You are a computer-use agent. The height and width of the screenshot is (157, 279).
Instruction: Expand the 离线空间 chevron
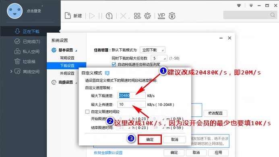point(11,72)
